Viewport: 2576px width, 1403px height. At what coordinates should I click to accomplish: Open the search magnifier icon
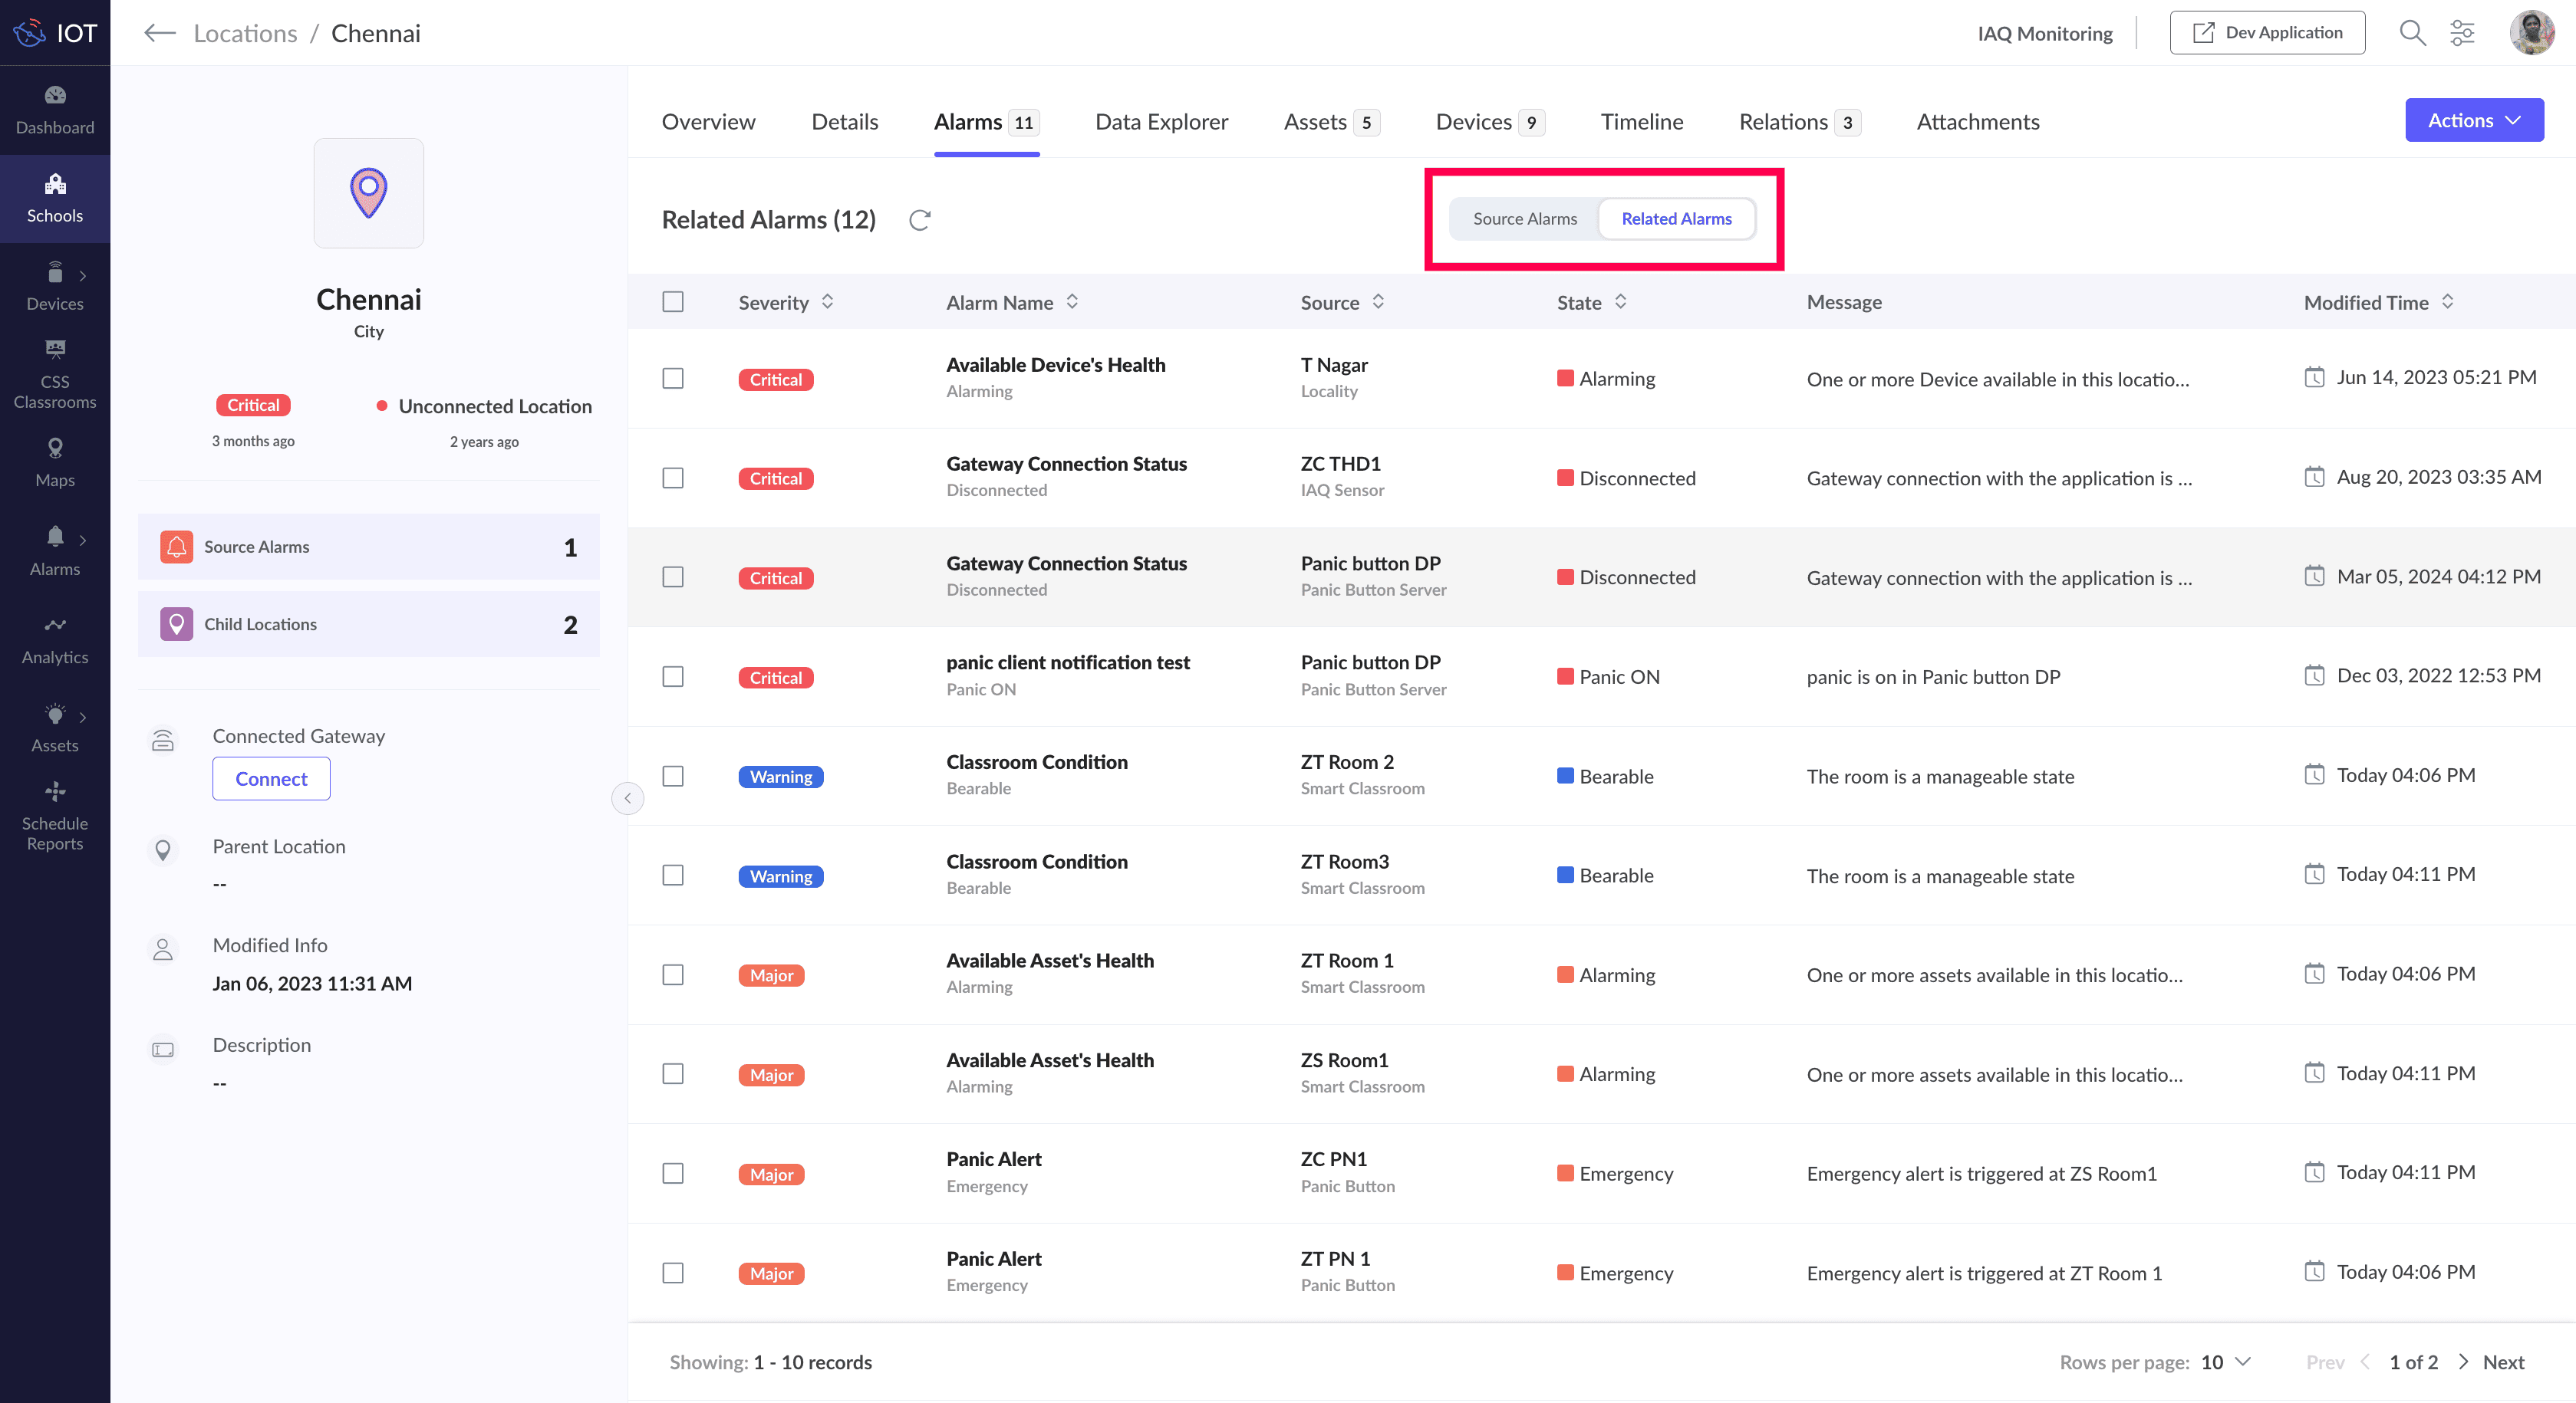(2411, 33)
